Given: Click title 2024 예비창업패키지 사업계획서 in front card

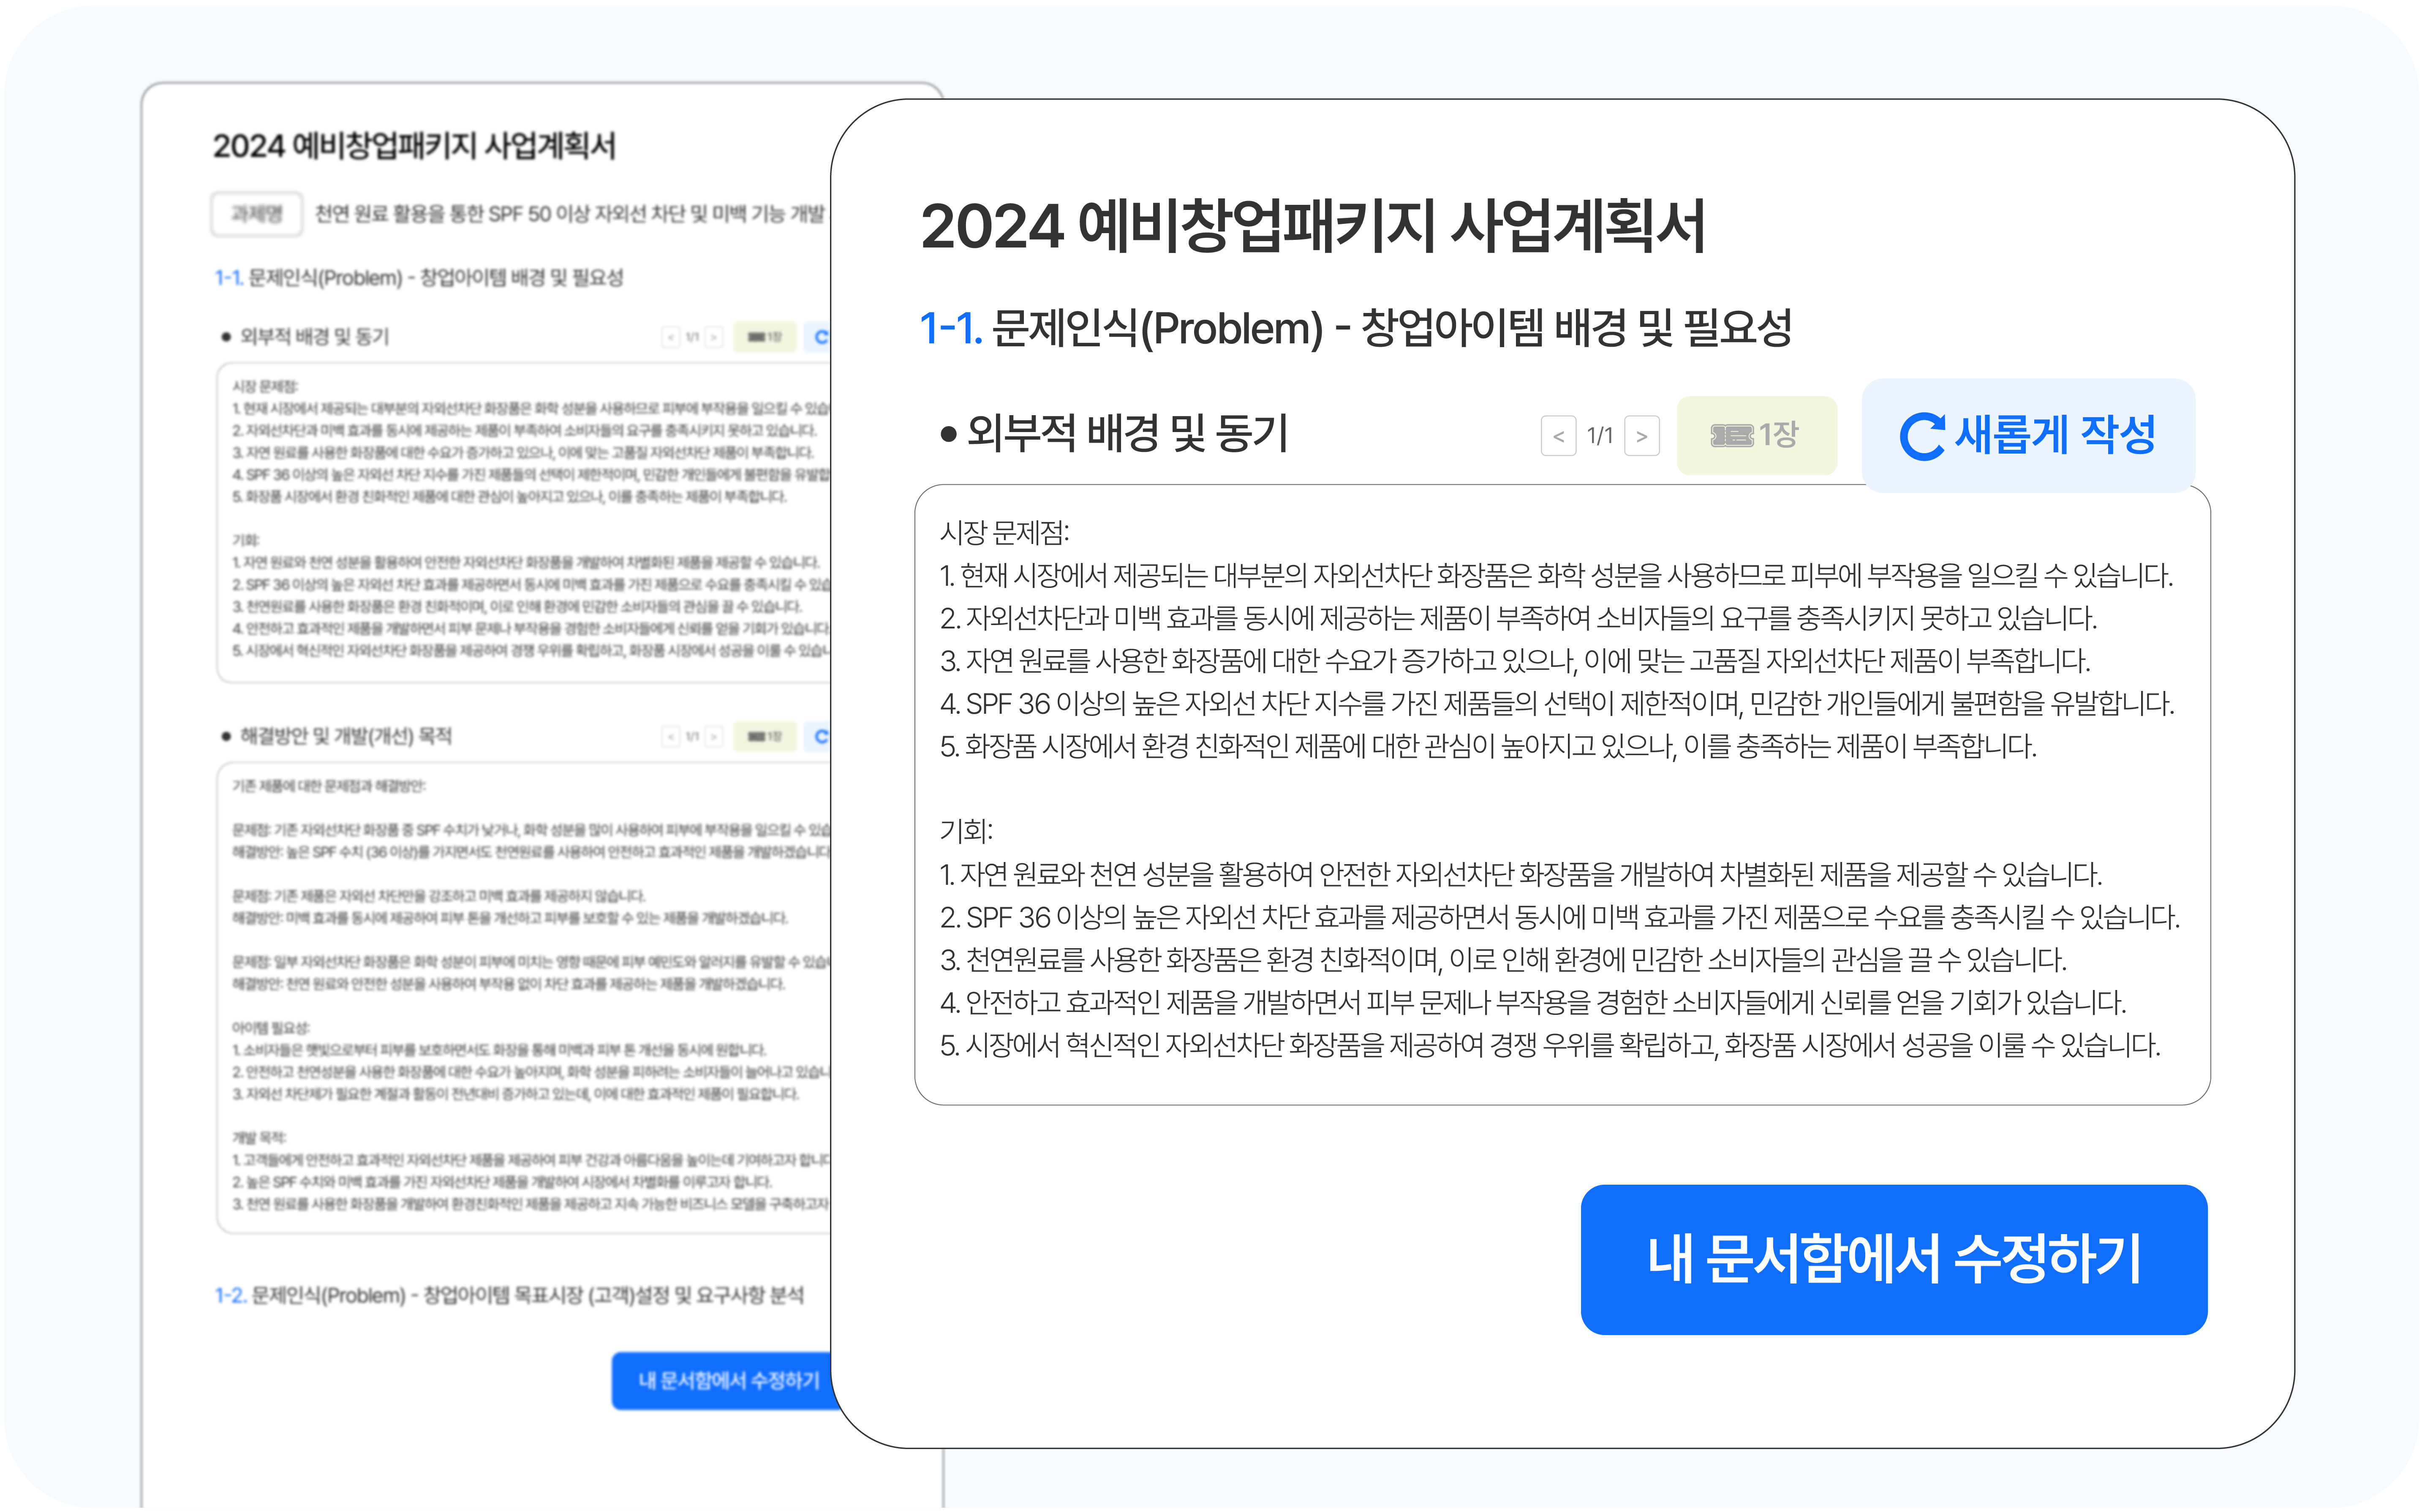Looking at the screenshot, I should pyautogui.click(x=1312, y=226).
